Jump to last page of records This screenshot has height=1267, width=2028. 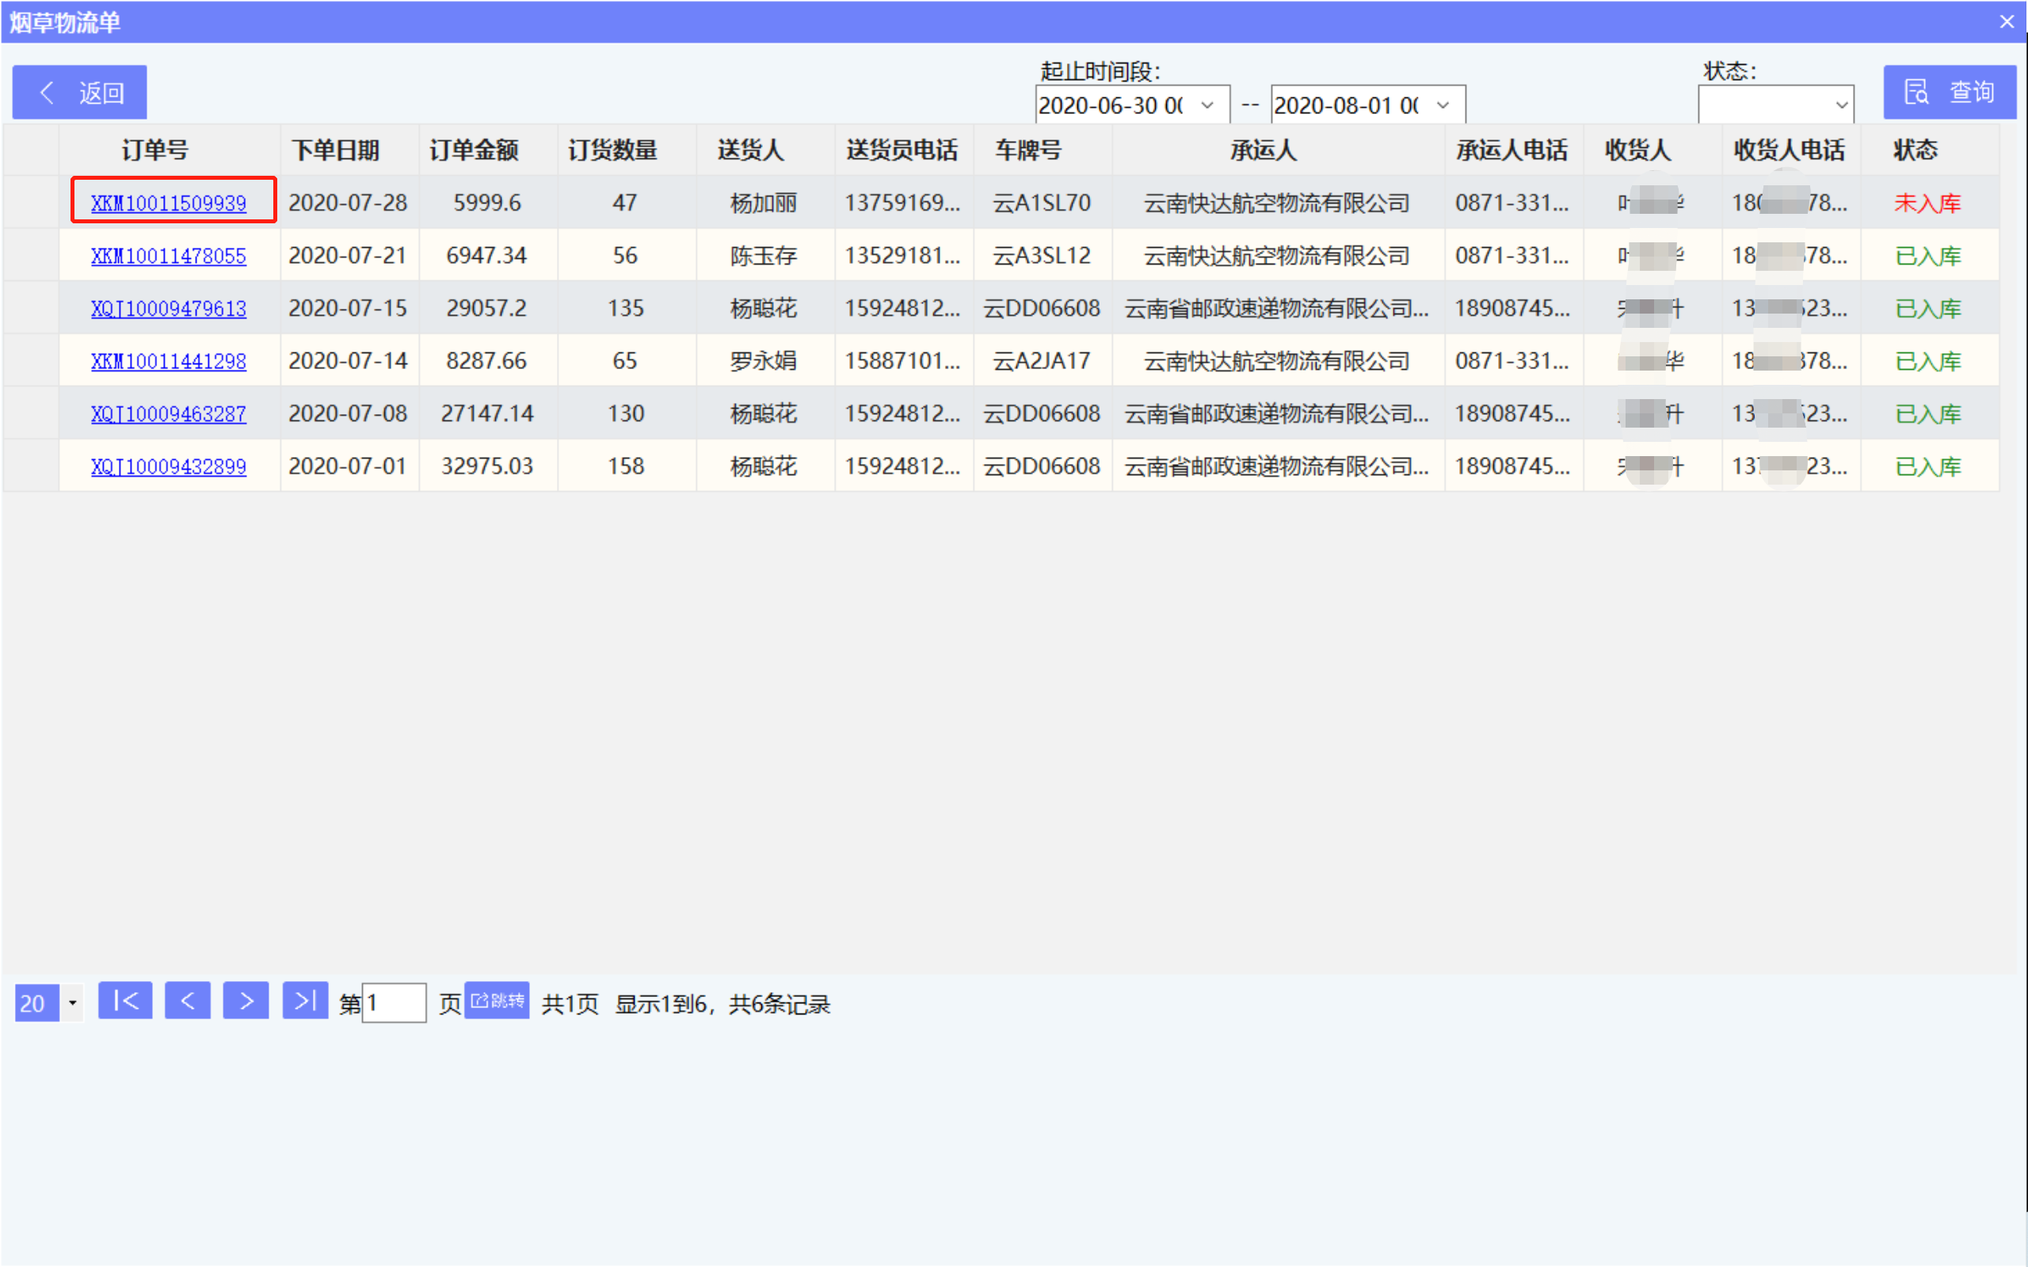click(x=305, y=1000)
